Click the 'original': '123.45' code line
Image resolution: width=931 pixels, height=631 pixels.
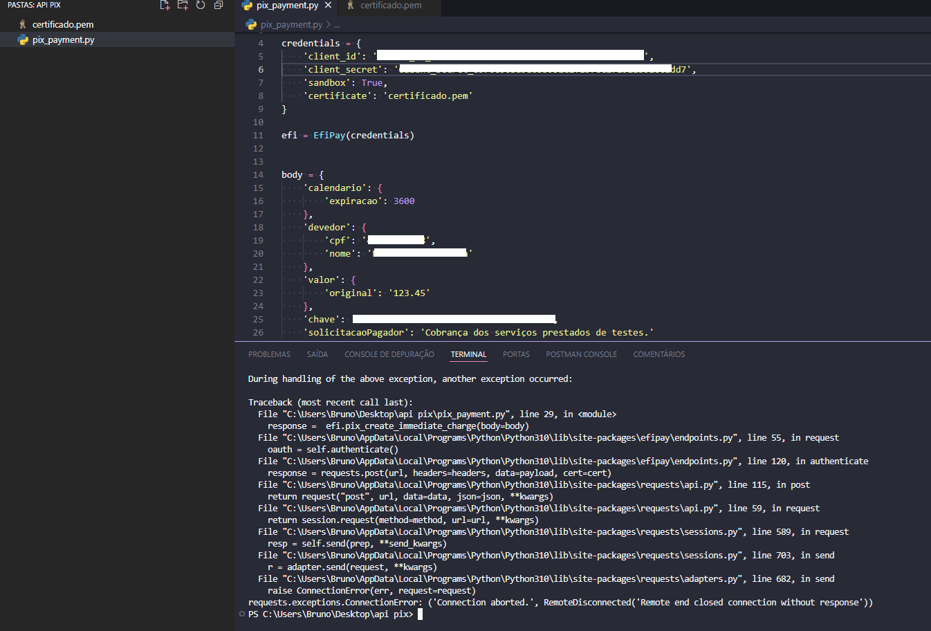377,293
